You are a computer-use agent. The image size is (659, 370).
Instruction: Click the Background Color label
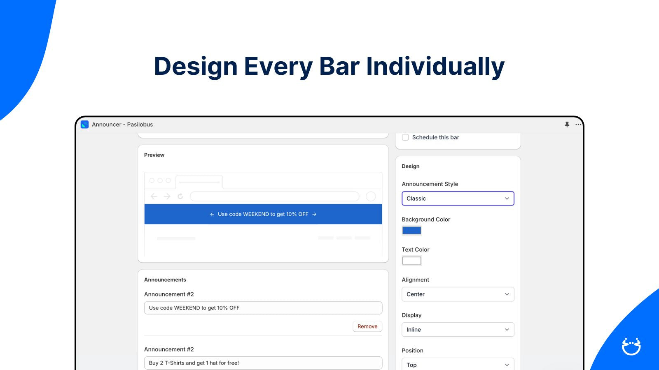coord(426,220)
